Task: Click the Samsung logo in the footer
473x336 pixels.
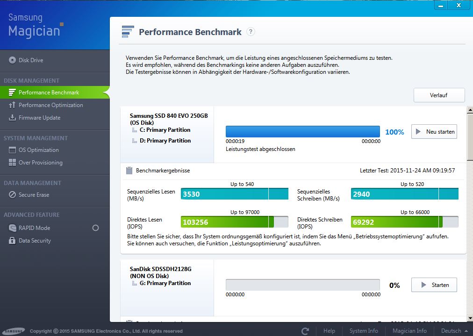Action: (x=14, y=331)
